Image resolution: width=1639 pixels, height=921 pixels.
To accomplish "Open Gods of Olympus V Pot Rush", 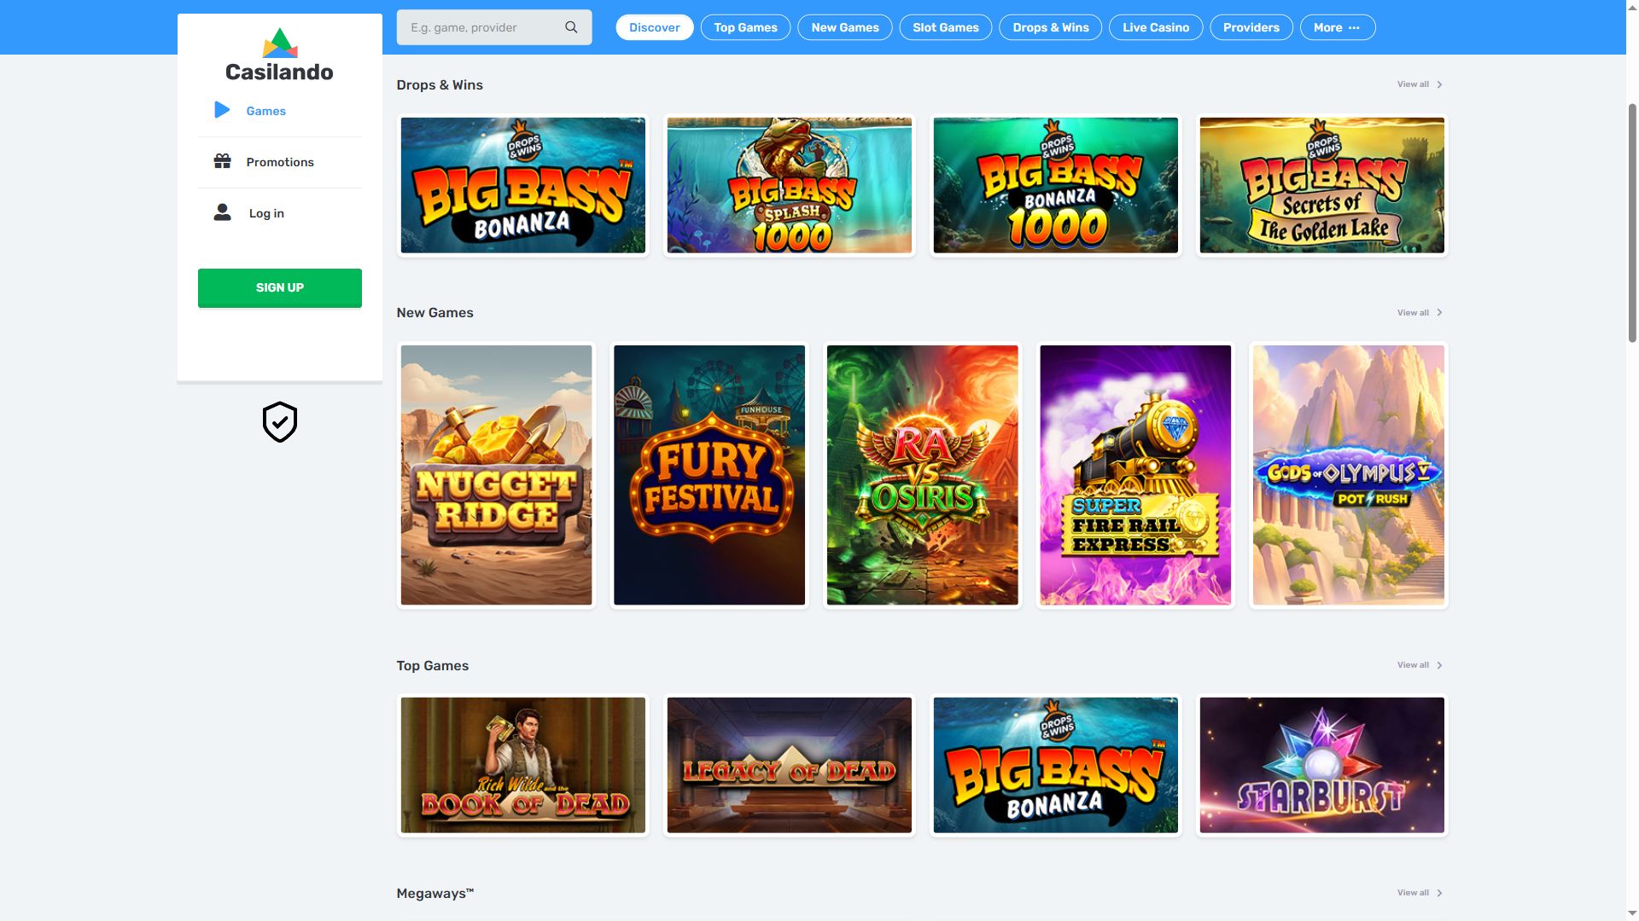I will tap(1349, 475).
